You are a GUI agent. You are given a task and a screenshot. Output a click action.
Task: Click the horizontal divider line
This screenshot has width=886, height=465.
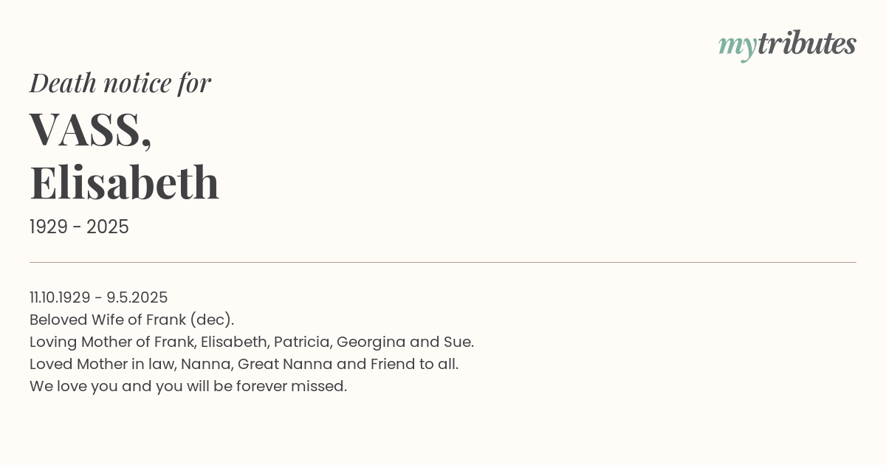point(443,262)
